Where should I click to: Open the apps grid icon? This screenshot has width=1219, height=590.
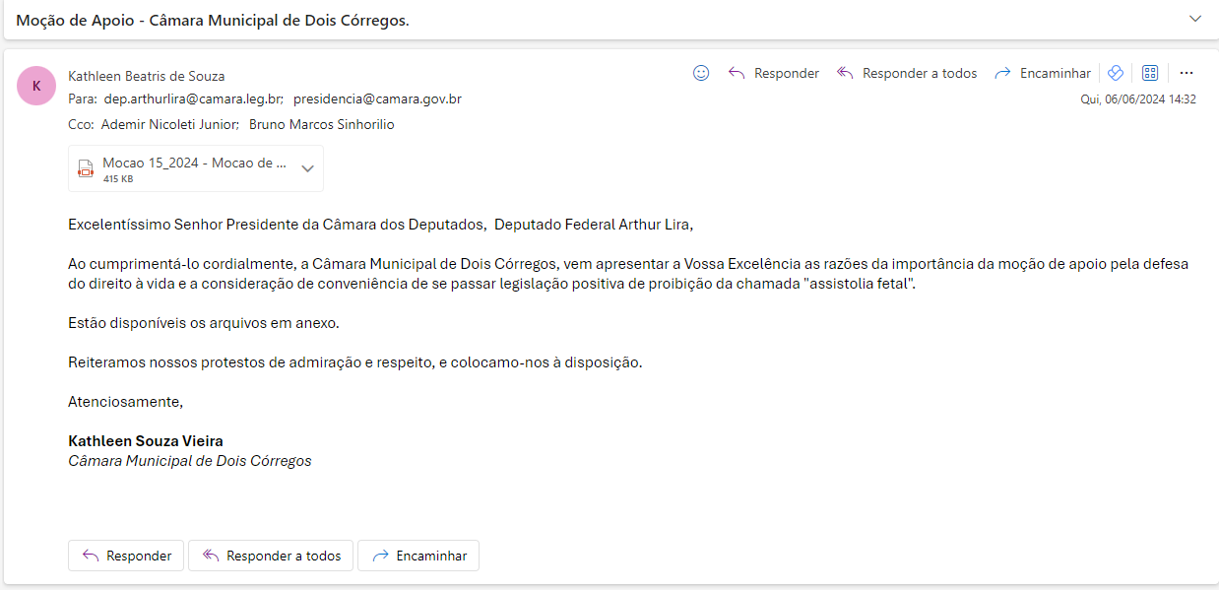[x=1149, y=73]
